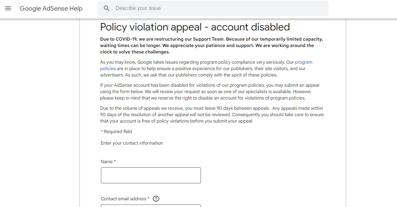The height and width of the screenshot is (207, 397).
Task: Click the Contact email address input box
Action: pyautogui.click(x=151, y=206)
